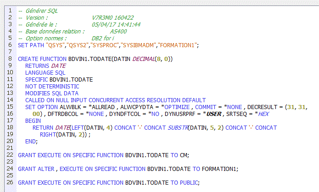Click the 'OPTIMIZE' option value
The width and height of the screenshot is (319, 192).
[177, 107]
